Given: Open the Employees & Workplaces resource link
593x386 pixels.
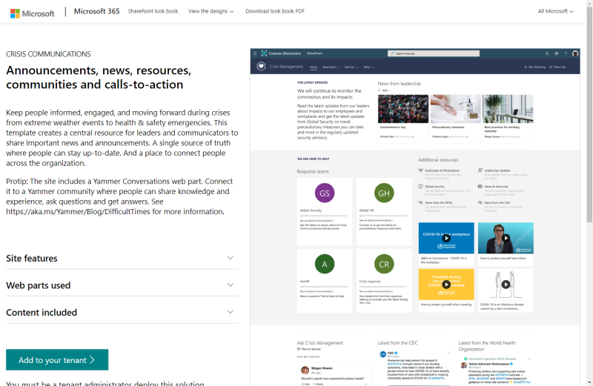Looking at the screenshot, I should point(442,170).
